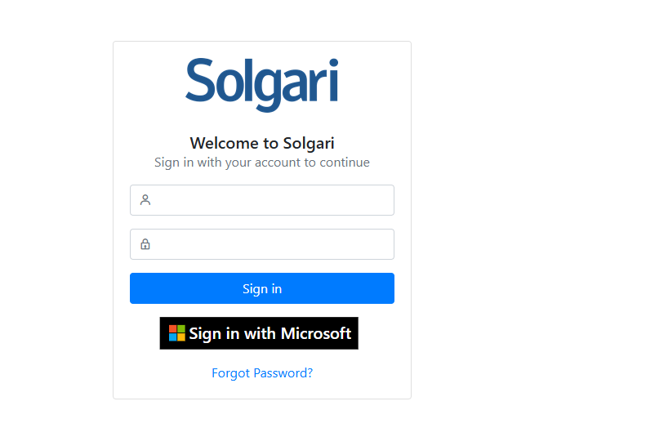Click the Microsoft four-square logo
The width and height of the screenshot is (646, 428).
[177, 333]
